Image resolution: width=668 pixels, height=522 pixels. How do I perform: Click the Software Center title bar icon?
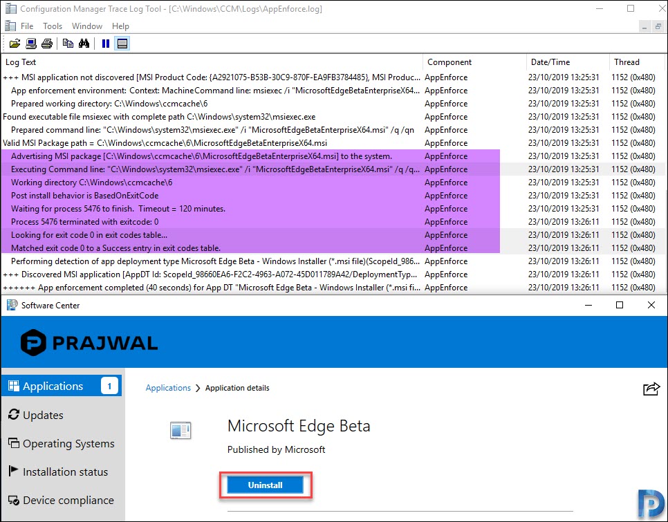pyautogui.click(x=12, y=305)
